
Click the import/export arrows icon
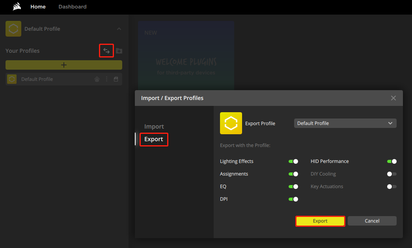click(x=106, y=51)
